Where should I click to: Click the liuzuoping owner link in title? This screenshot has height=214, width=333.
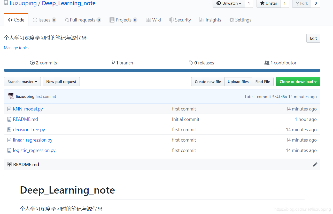tap(23, 3)
